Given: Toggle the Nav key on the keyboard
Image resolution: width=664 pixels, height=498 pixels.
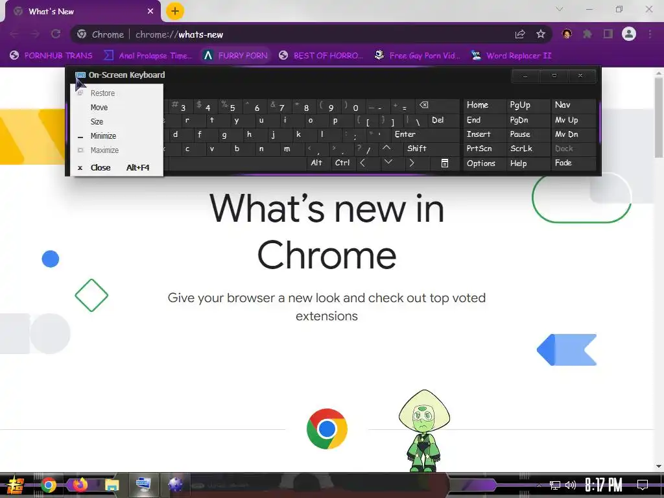Looking at the screenshot, I should 574,105.
